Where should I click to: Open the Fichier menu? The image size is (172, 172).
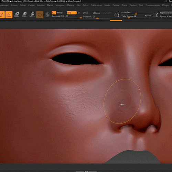(23, 5)
